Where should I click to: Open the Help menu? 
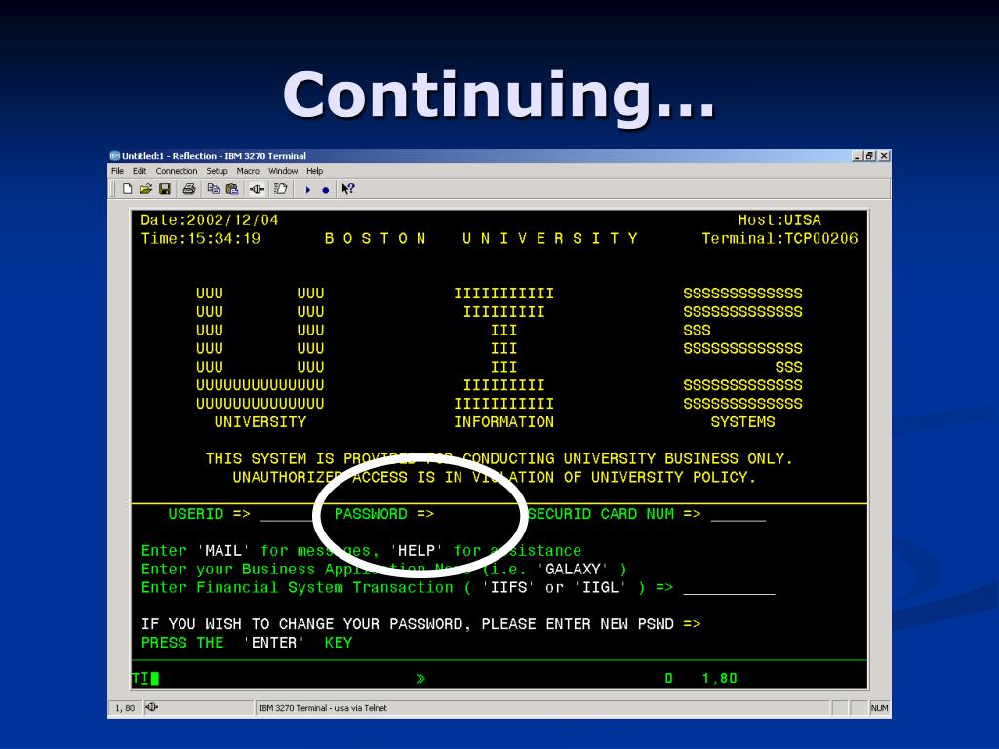315,171
